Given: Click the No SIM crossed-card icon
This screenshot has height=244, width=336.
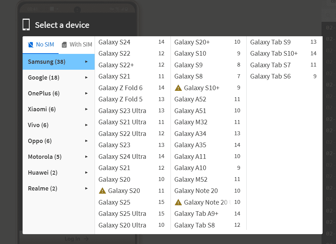Looking at the screenshot, I should click(x=31, y=45).
